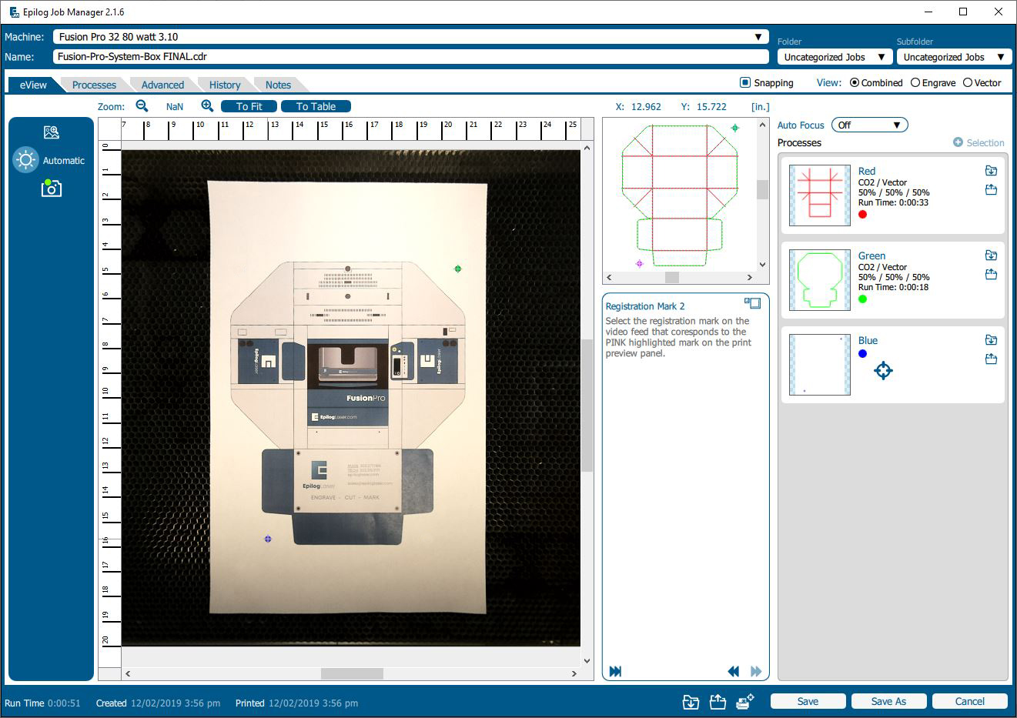Zoom in using the plus magnifier

pyautogui.click(x=207, y=106)
